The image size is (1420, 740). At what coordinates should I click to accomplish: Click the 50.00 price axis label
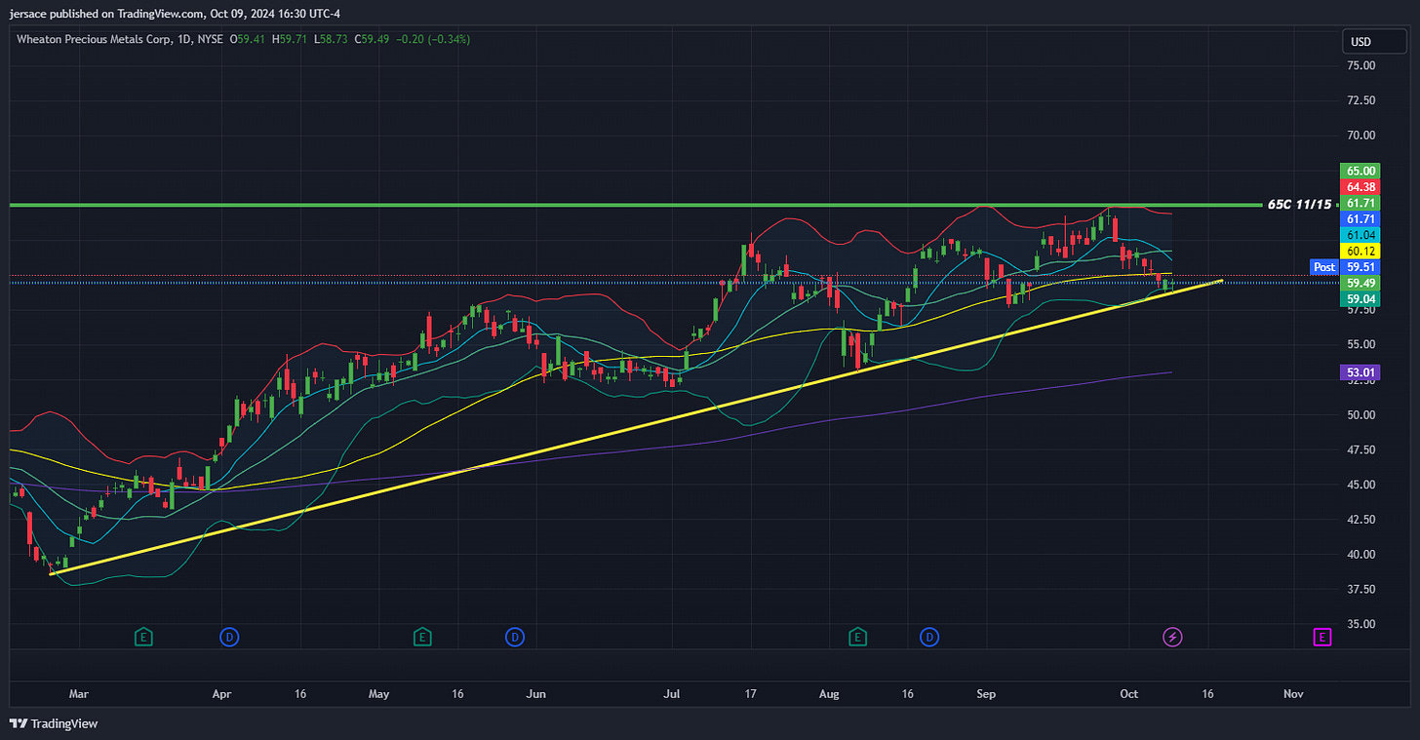1361,415
